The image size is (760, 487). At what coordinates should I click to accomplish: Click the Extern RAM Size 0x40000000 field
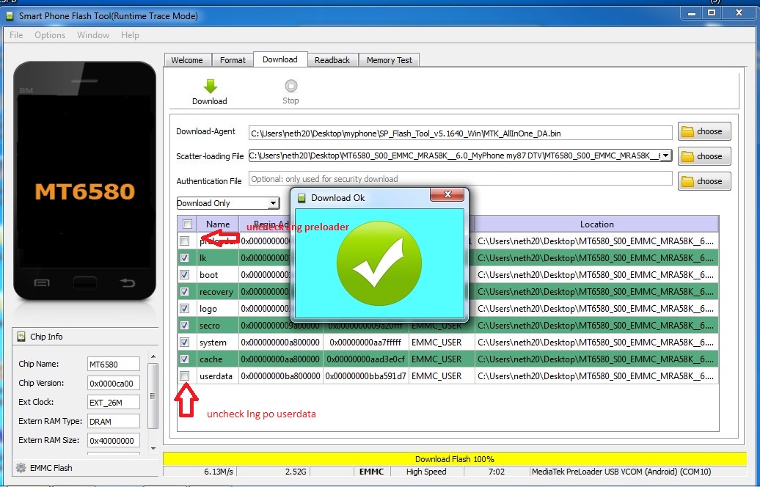(x=114, y=441)
